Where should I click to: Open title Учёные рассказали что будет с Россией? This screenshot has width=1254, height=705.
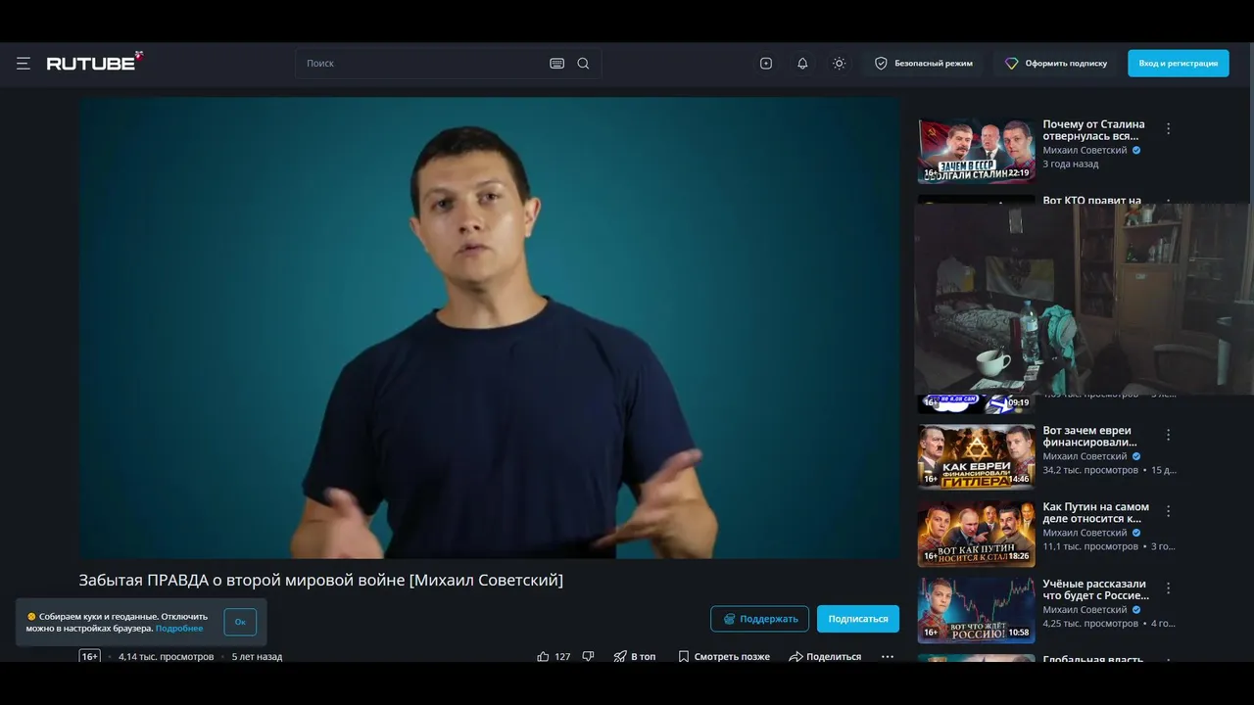[x=1096, y=589]
